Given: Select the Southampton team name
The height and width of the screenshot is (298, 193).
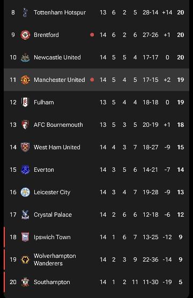Looking at the screenshot, I should pyautogui.click(x=52, y=282).
